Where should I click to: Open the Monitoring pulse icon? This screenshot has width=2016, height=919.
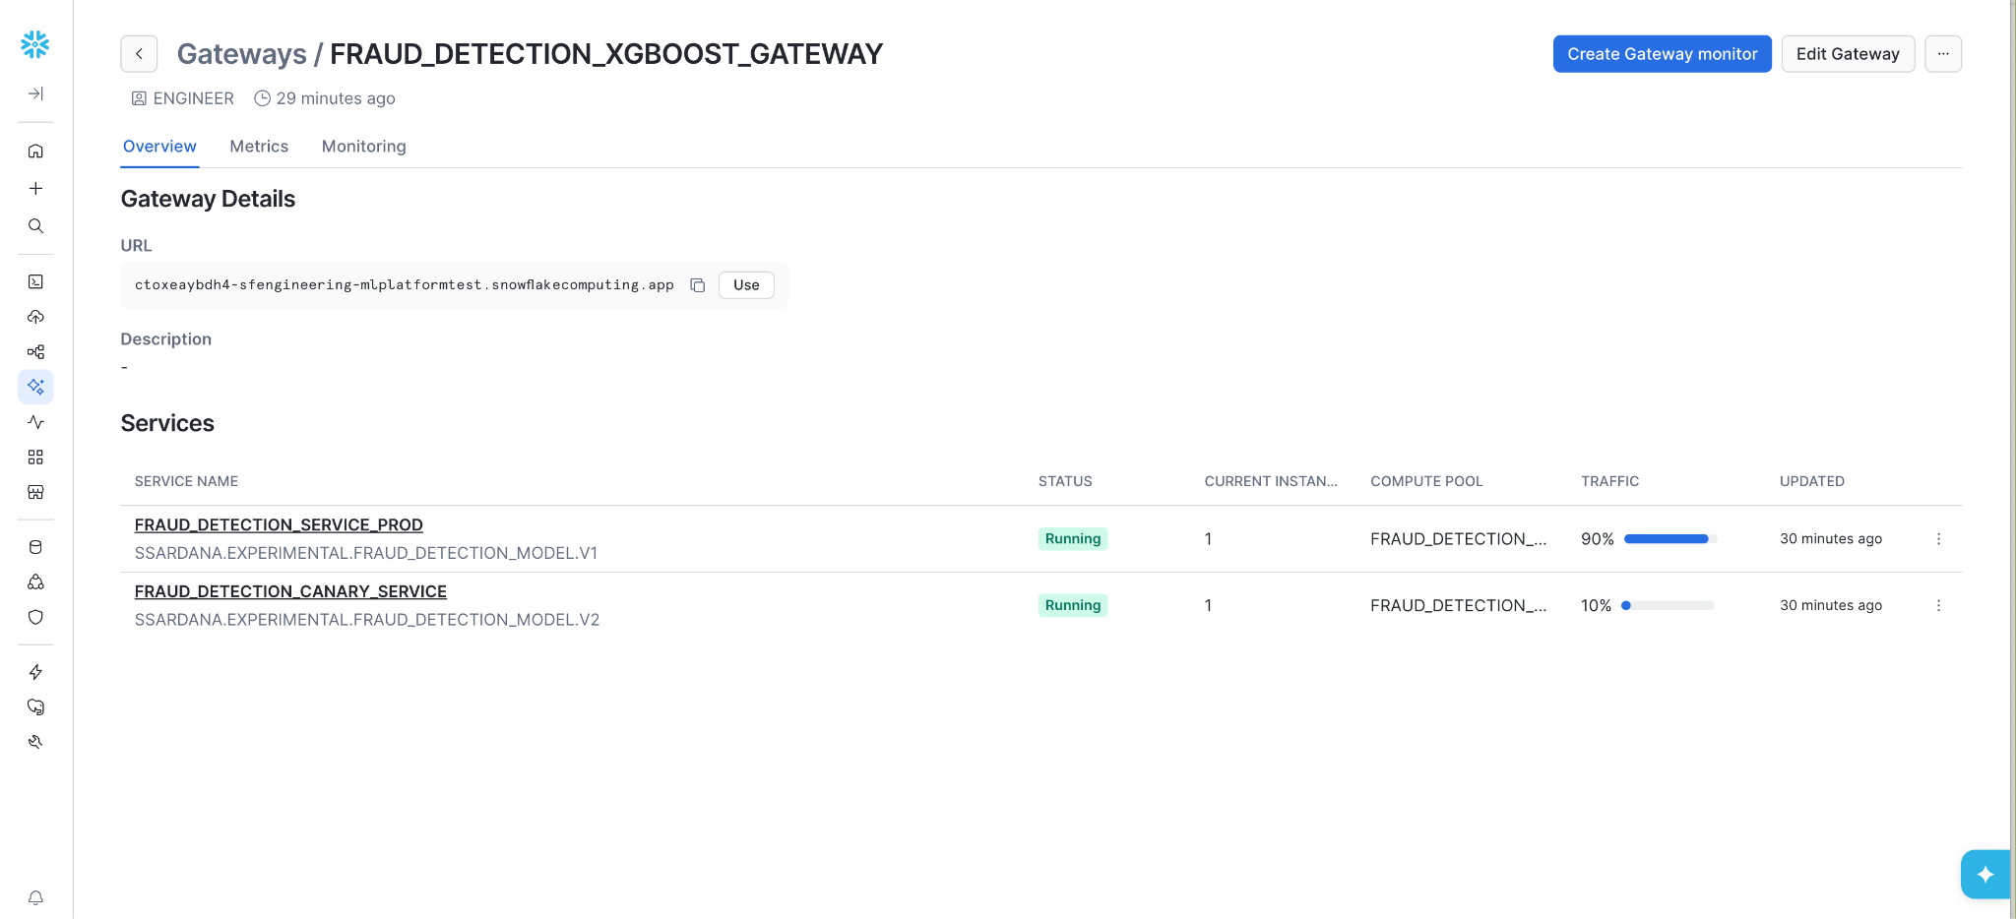tap(35, 422)
